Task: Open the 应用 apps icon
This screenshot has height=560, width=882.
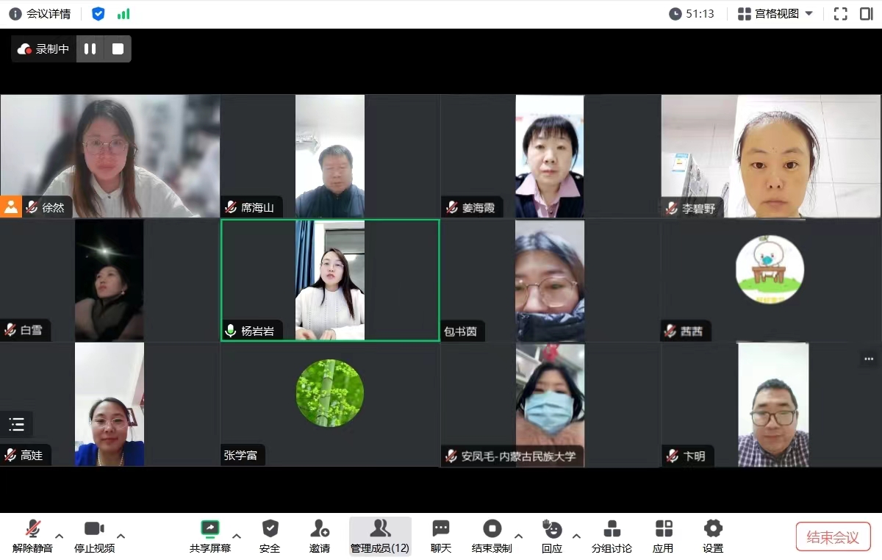Action: point(663,529)
